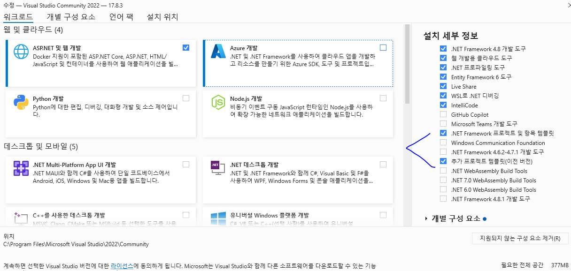The width and height of the screenshot is (571, 271).
Task: Switch to the 워크로드 tab
Action: pos(18,17)
